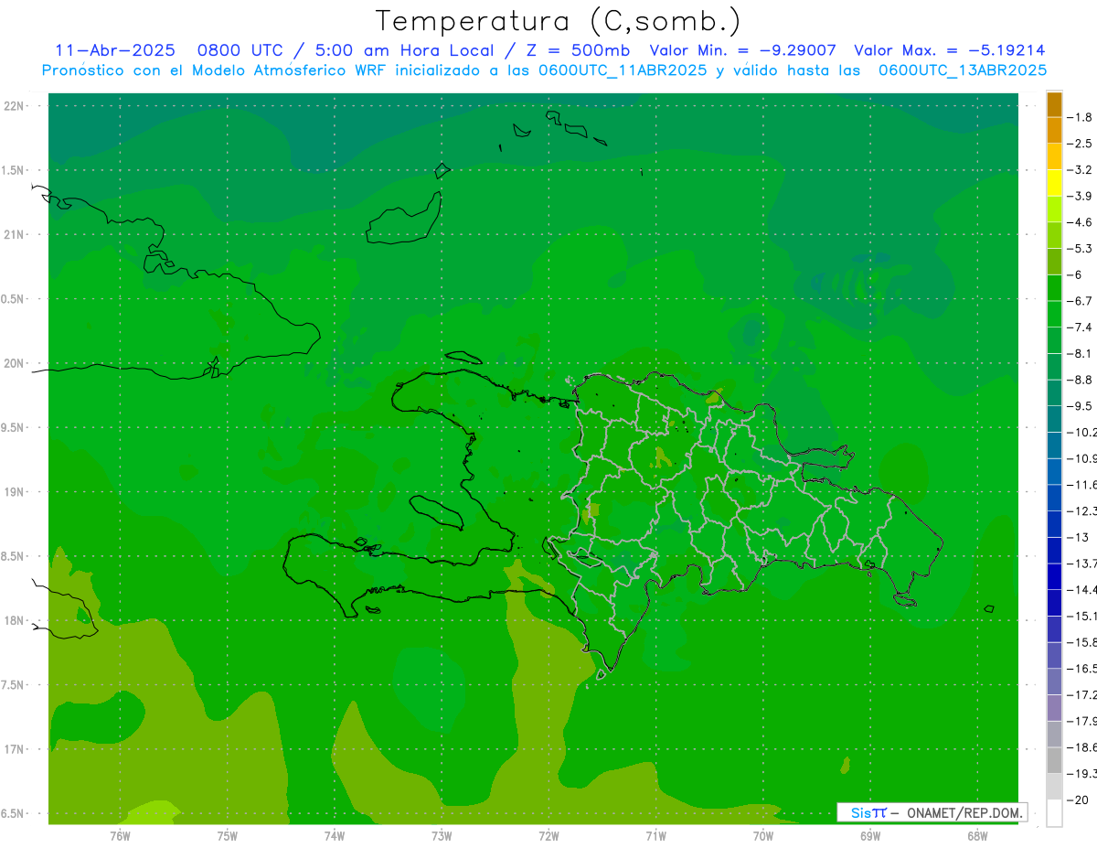Click the "69W" longitude label
Screen dimensions: 1097x848
pos(870,836)
